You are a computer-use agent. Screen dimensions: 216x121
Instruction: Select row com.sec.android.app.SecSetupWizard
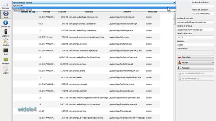coord(86,57)
